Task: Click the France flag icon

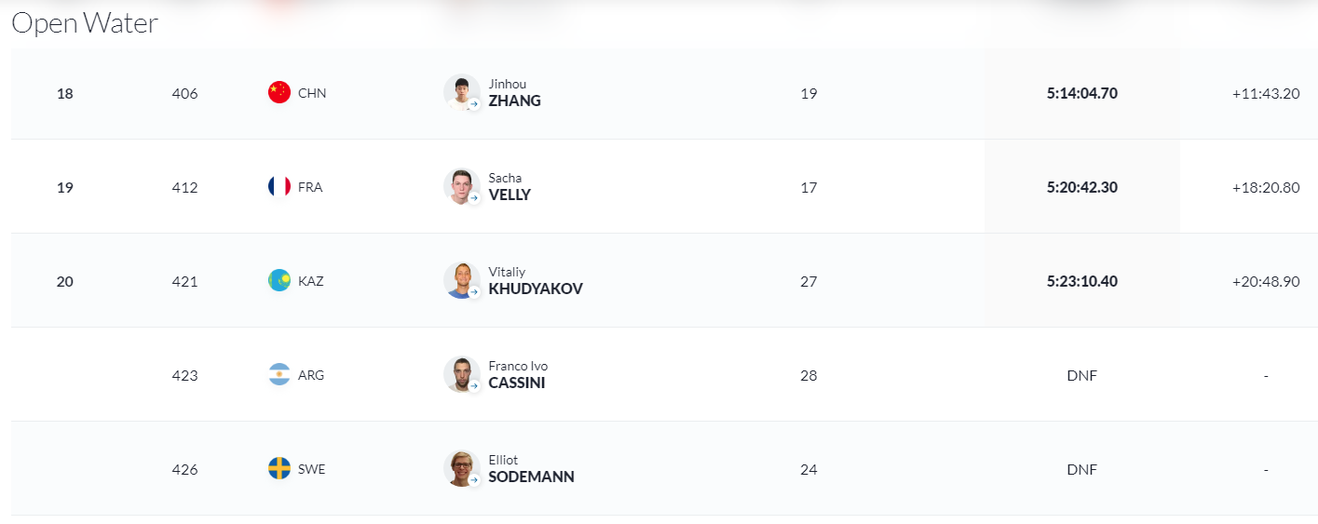Action: pyautogui.click(x=279, y=186)
